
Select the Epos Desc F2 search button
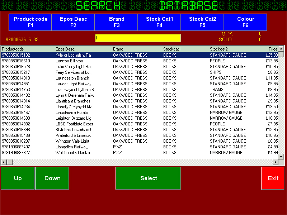(73, 22)
